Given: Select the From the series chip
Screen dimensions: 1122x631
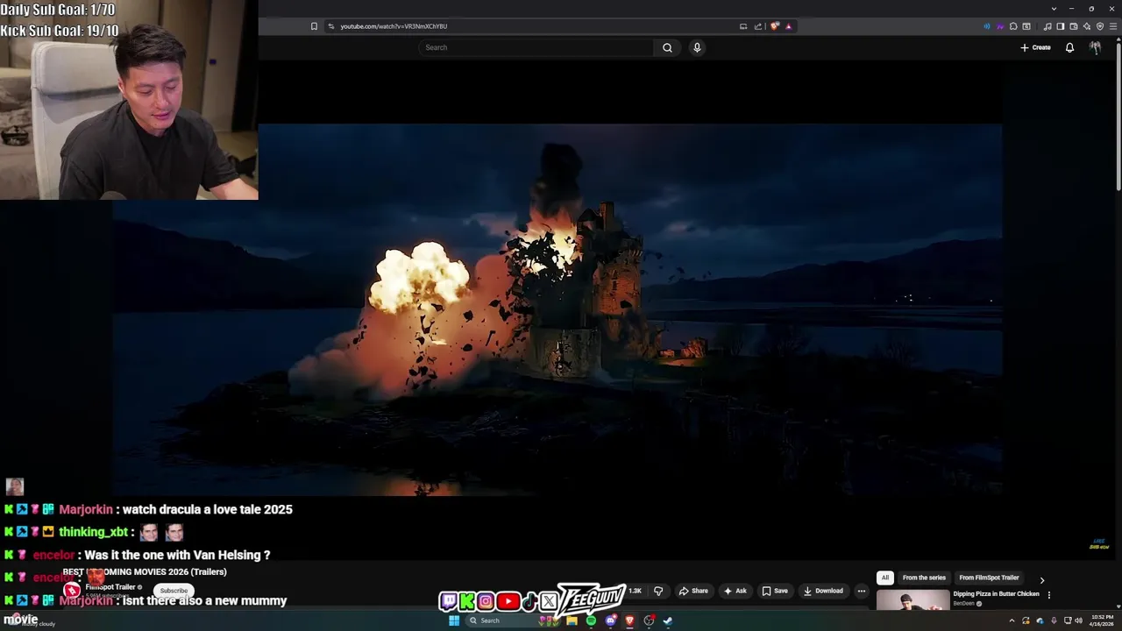Looking at the screenshot, I should pos(924,578).
